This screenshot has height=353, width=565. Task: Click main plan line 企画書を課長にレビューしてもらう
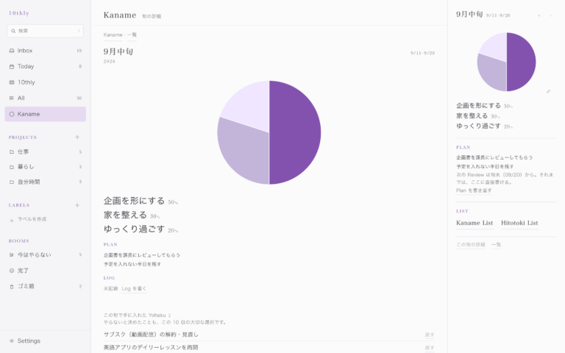click(141, 255)
